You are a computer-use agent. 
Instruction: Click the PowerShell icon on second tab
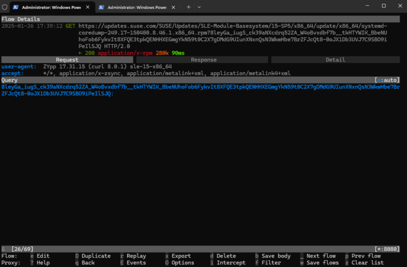pyautogui.click(x=101, y=7)
